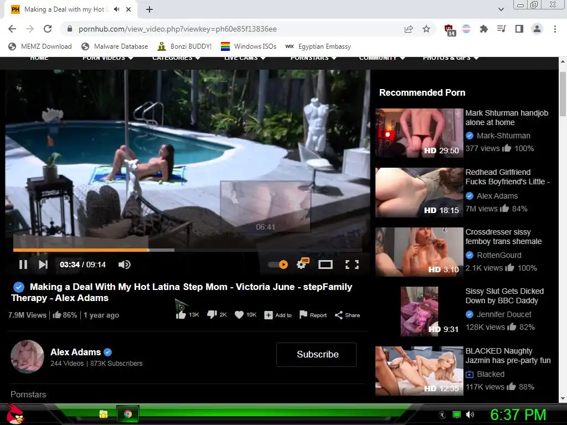Click the 6:37 PM taskbar clock

[518, 414]
